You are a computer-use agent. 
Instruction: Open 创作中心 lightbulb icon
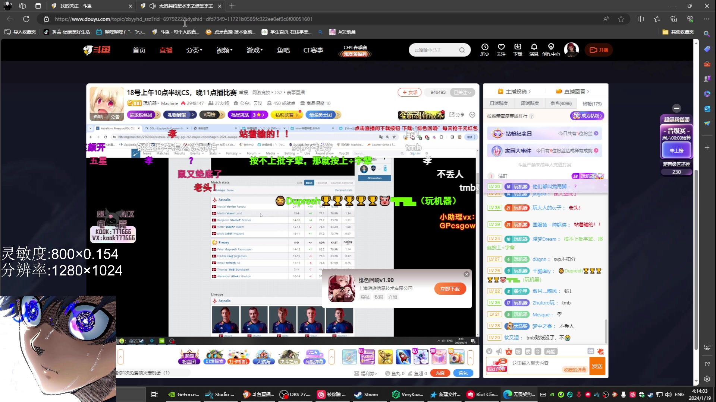[x=551, y=50]
